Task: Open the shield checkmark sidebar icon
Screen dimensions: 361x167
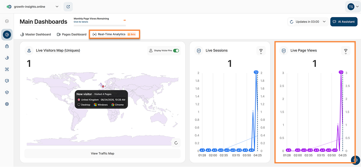Action: point(7,92)
